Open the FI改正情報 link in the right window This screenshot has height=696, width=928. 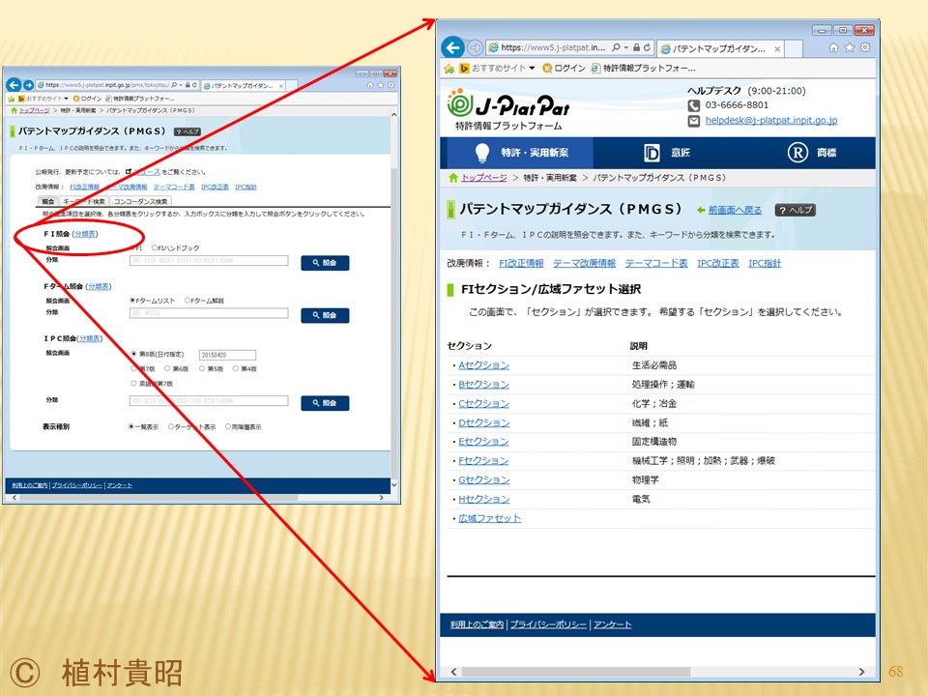pyautogui.click(x=521, y=263)
